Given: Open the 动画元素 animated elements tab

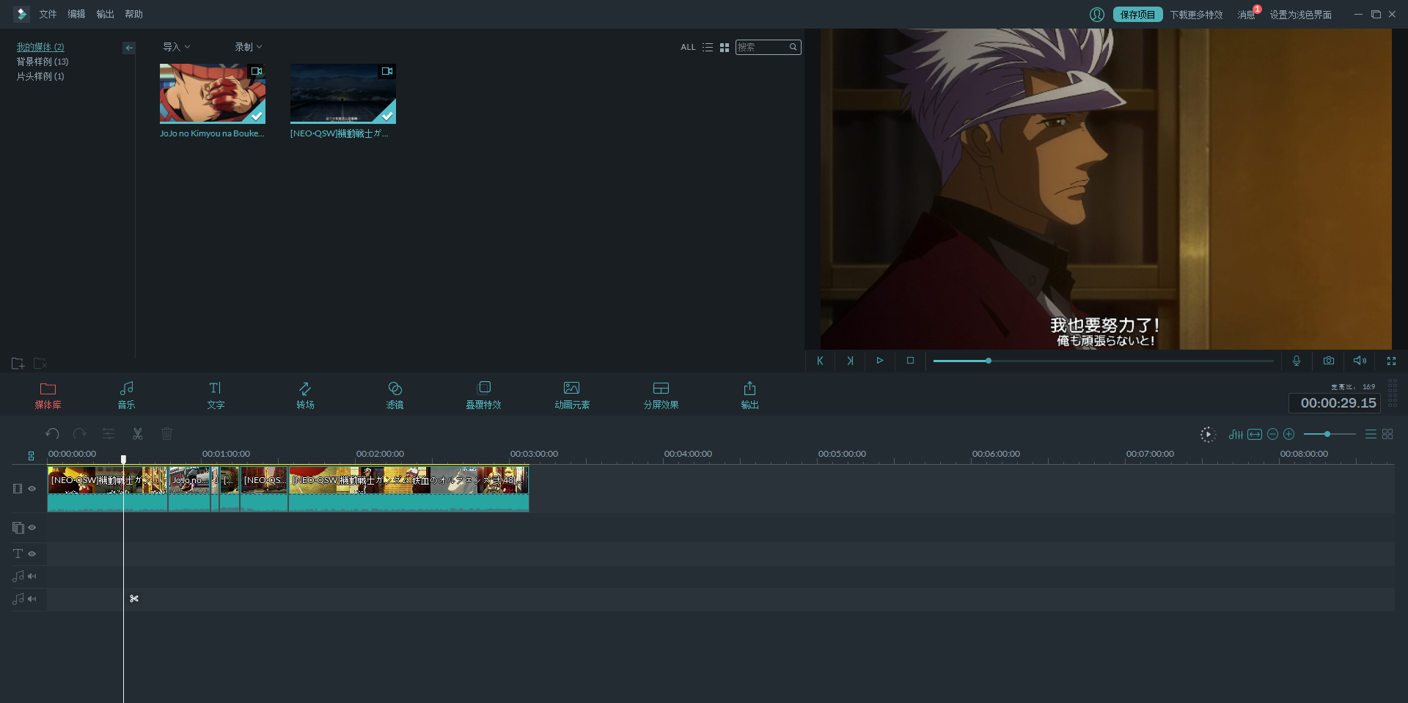Looking at the screenshot, I should 572,395.
